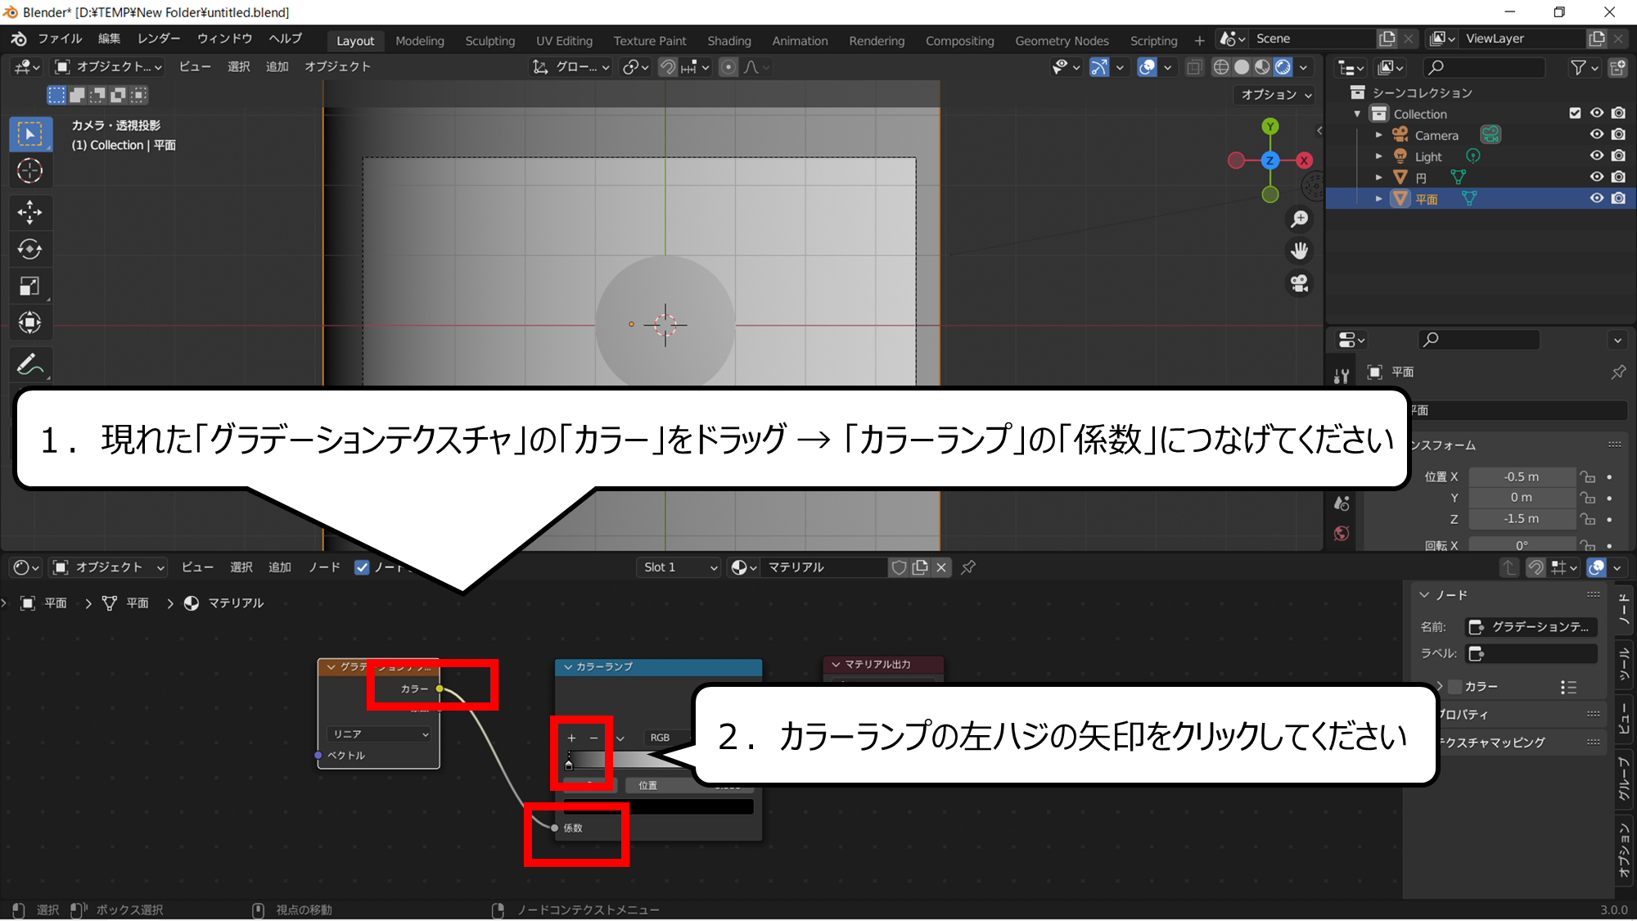Switch to the Shading workspace tab

coord(728,41)
